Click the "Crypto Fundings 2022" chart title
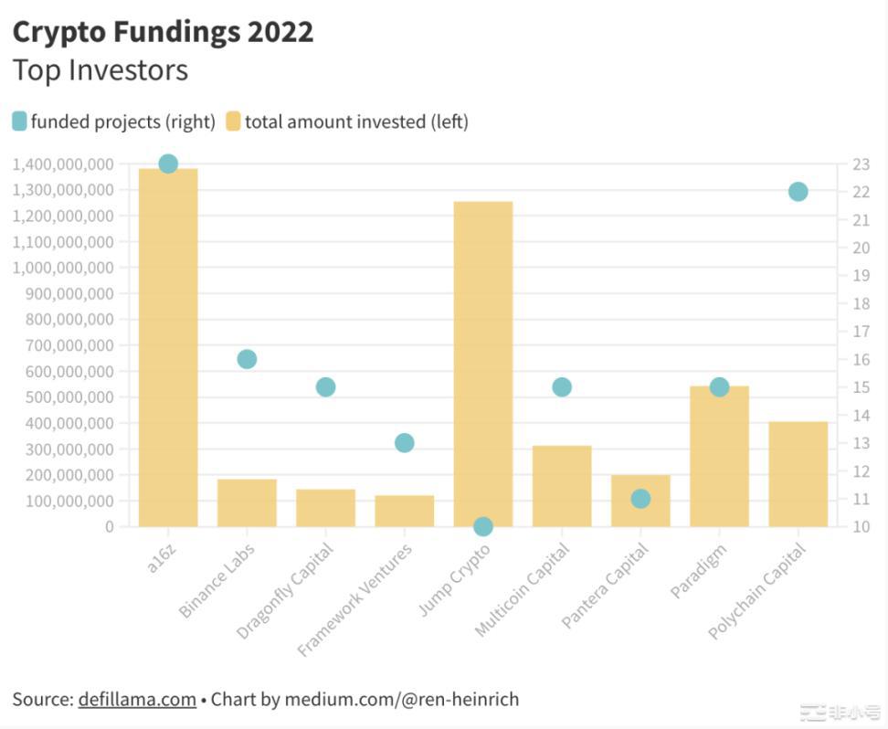 [x=163, y=32]
